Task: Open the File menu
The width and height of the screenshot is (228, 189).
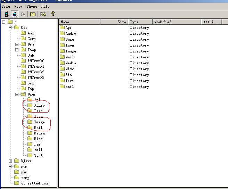Action: click(x=6, y=7)
